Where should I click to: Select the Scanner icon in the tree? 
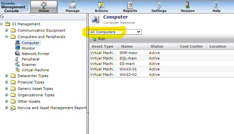18,65
